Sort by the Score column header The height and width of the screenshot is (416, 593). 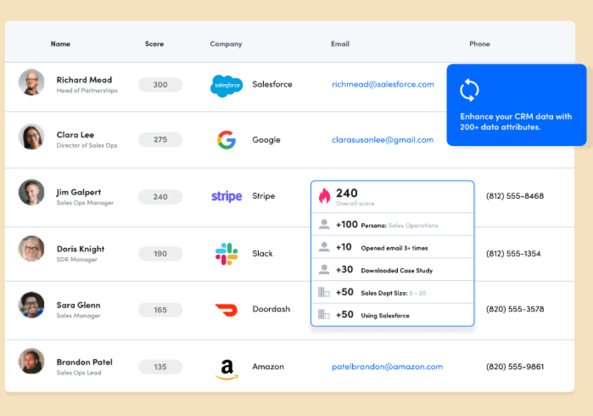tap(154, 44)
